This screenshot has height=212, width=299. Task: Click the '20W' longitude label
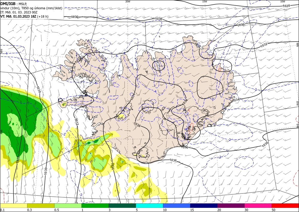coord(128,1)
